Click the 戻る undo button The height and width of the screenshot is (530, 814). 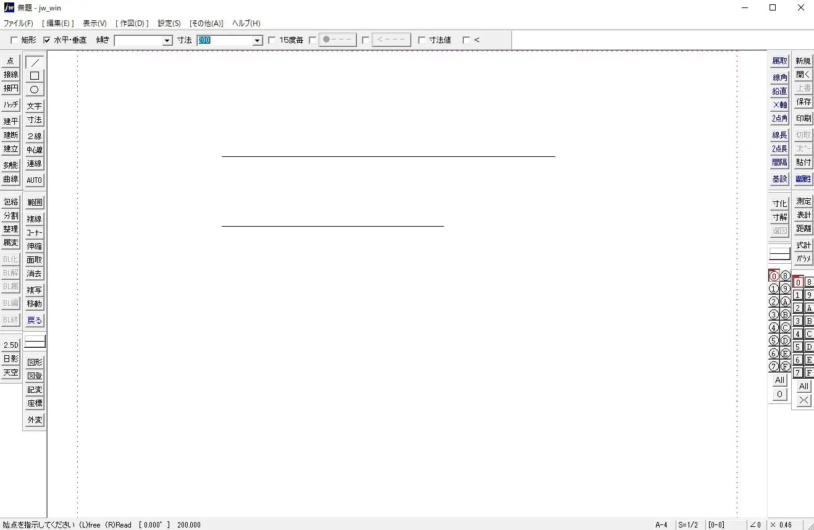35,321
